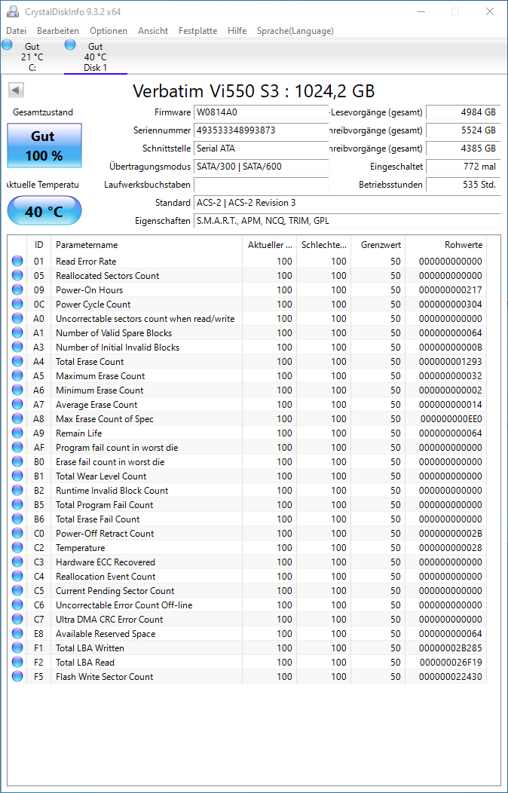Select the Runtime Invalid Block Count row name
Image resolution: width=508 pixels, height=793 pixels.
click(x=112, y=491)
